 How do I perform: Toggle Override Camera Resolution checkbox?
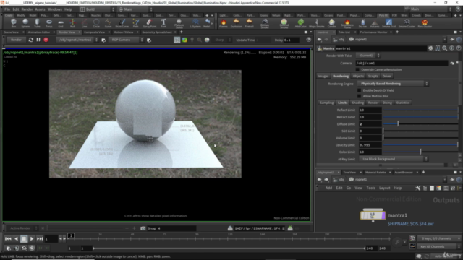357,69
